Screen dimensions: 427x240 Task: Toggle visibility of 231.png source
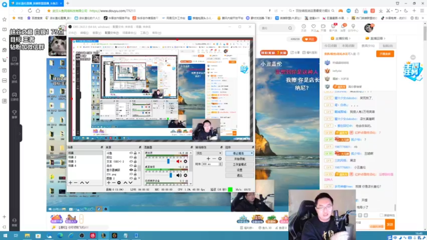coord(131,174)
